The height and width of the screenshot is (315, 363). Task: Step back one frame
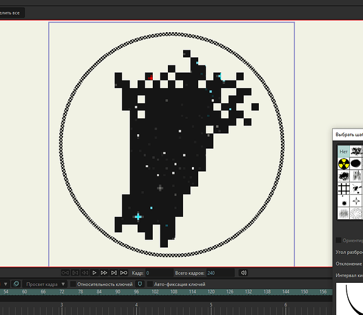tap(85, 273)
